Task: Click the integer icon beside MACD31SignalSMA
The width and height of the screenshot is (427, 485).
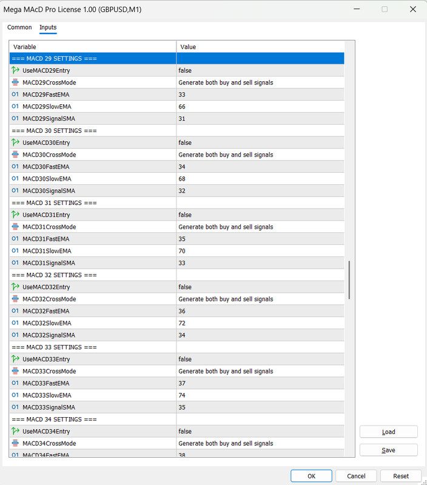Action: point(15,263)
